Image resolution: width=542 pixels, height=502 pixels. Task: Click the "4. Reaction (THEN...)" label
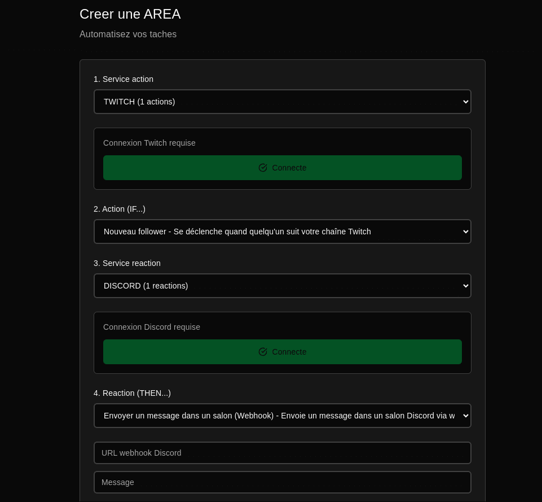point(132,393)
